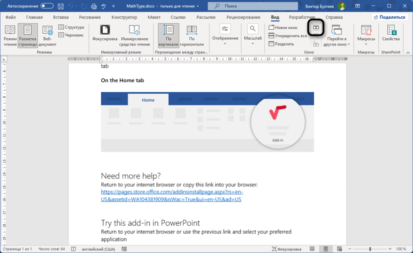Select horizontal page movement (По горизонтали)
The width and height of the screenshot is (413, 253).
click(x=192, y=35)
